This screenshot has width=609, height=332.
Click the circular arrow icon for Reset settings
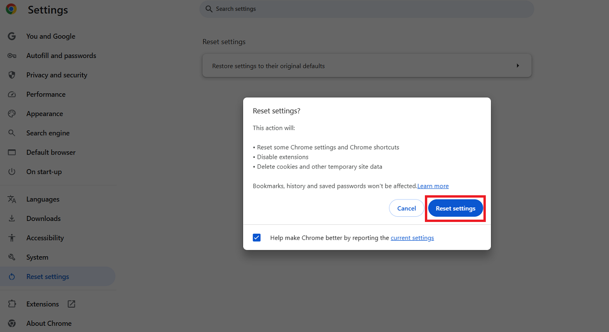coord(12,277)
